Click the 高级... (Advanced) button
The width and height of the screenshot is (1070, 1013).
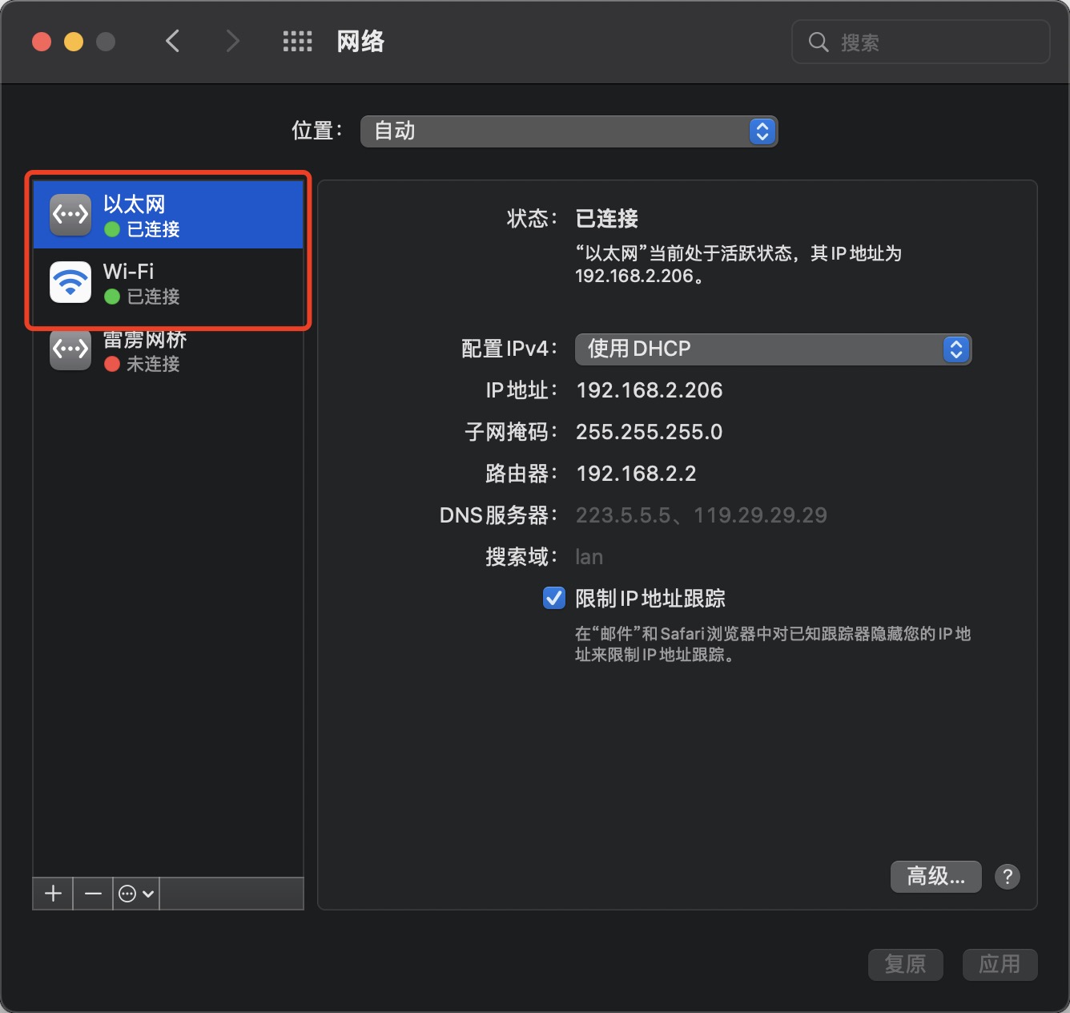point(935,876)
